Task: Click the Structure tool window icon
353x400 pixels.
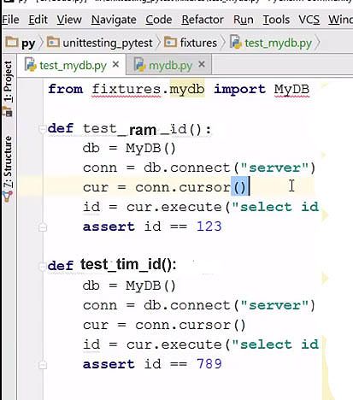Action: (x=8, y=197)
